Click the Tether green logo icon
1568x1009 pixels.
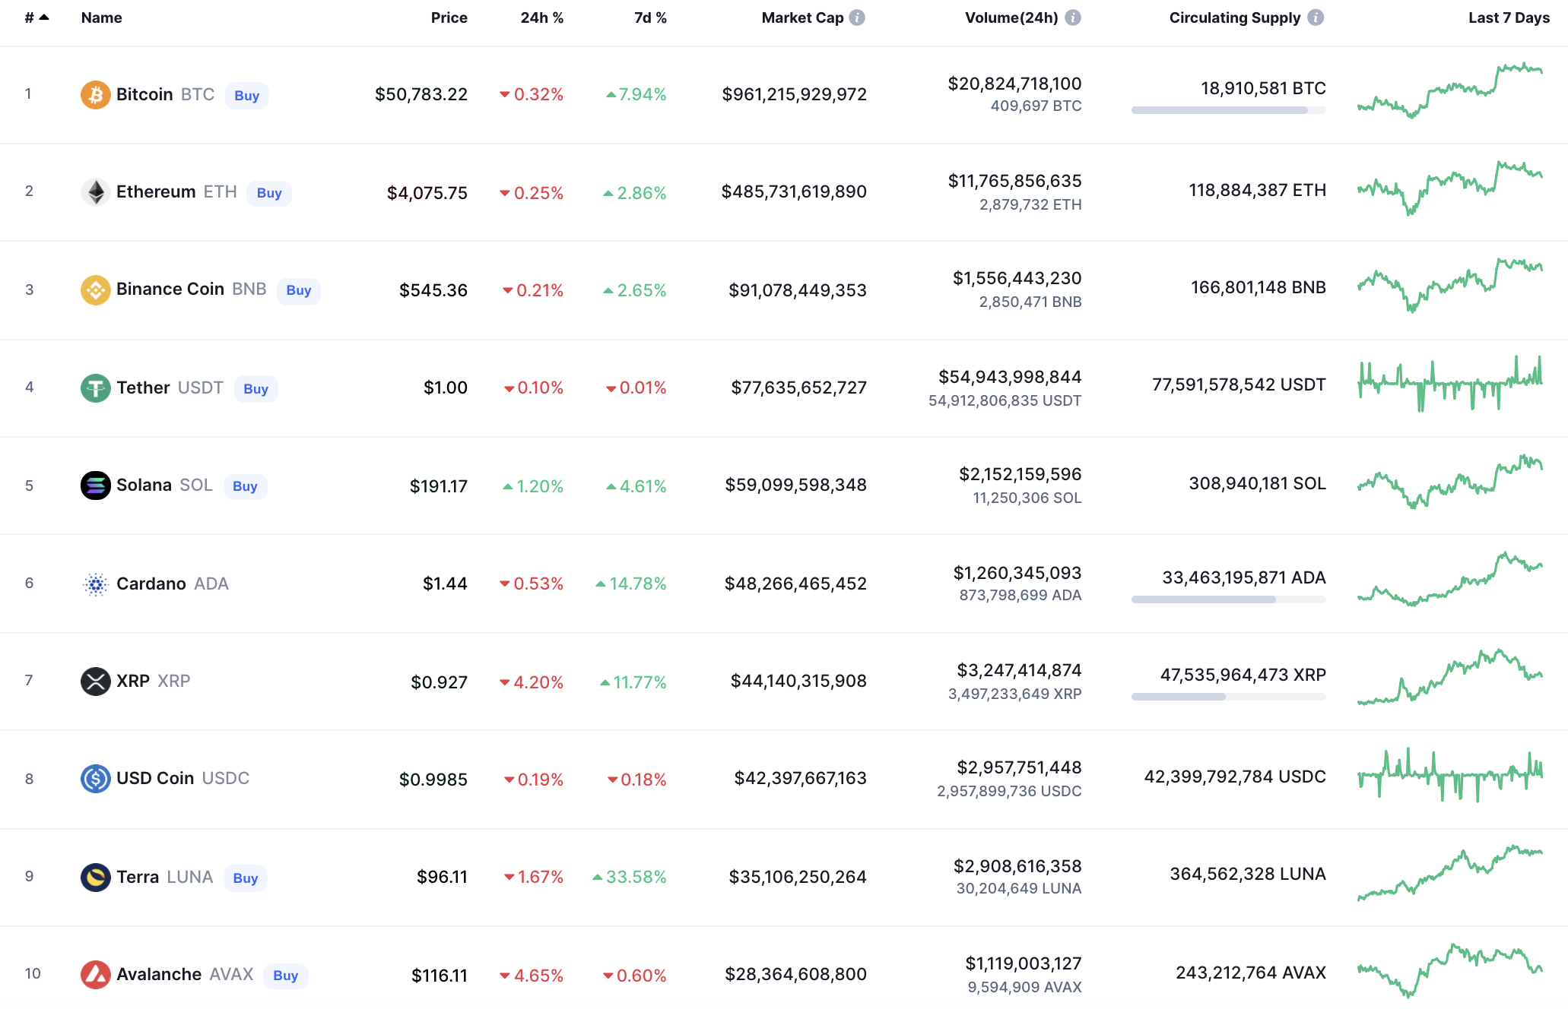[95, 388]
